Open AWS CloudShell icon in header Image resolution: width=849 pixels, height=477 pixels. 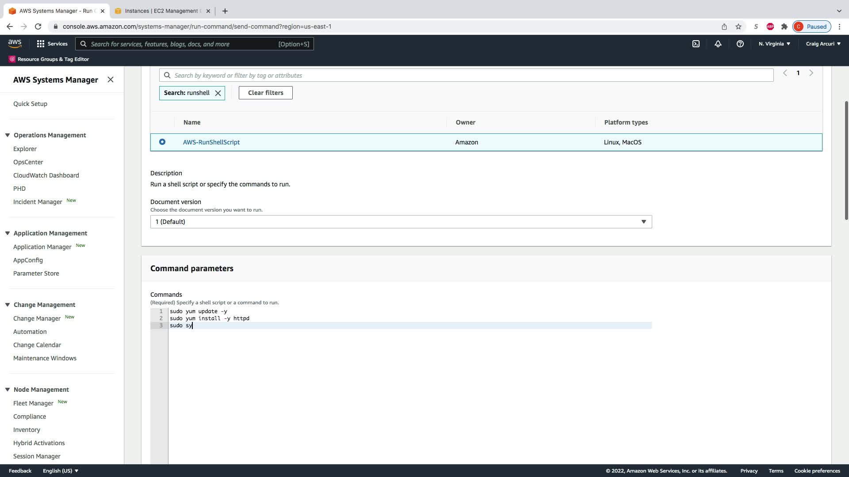(x=696, y=44)
